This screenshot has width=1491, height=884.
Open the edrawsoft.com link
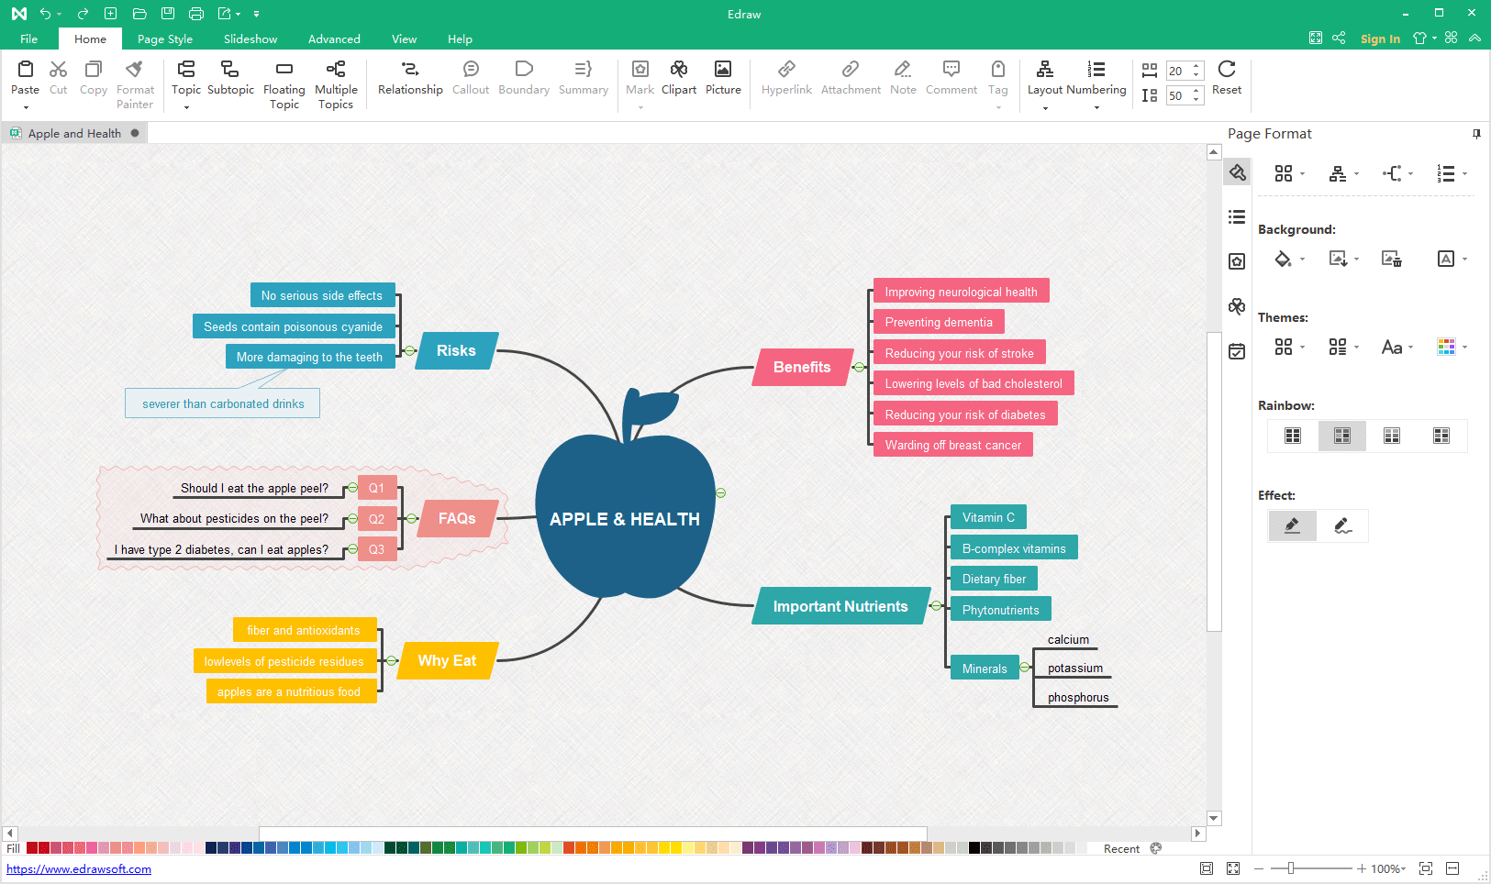[x=79, y=869]
